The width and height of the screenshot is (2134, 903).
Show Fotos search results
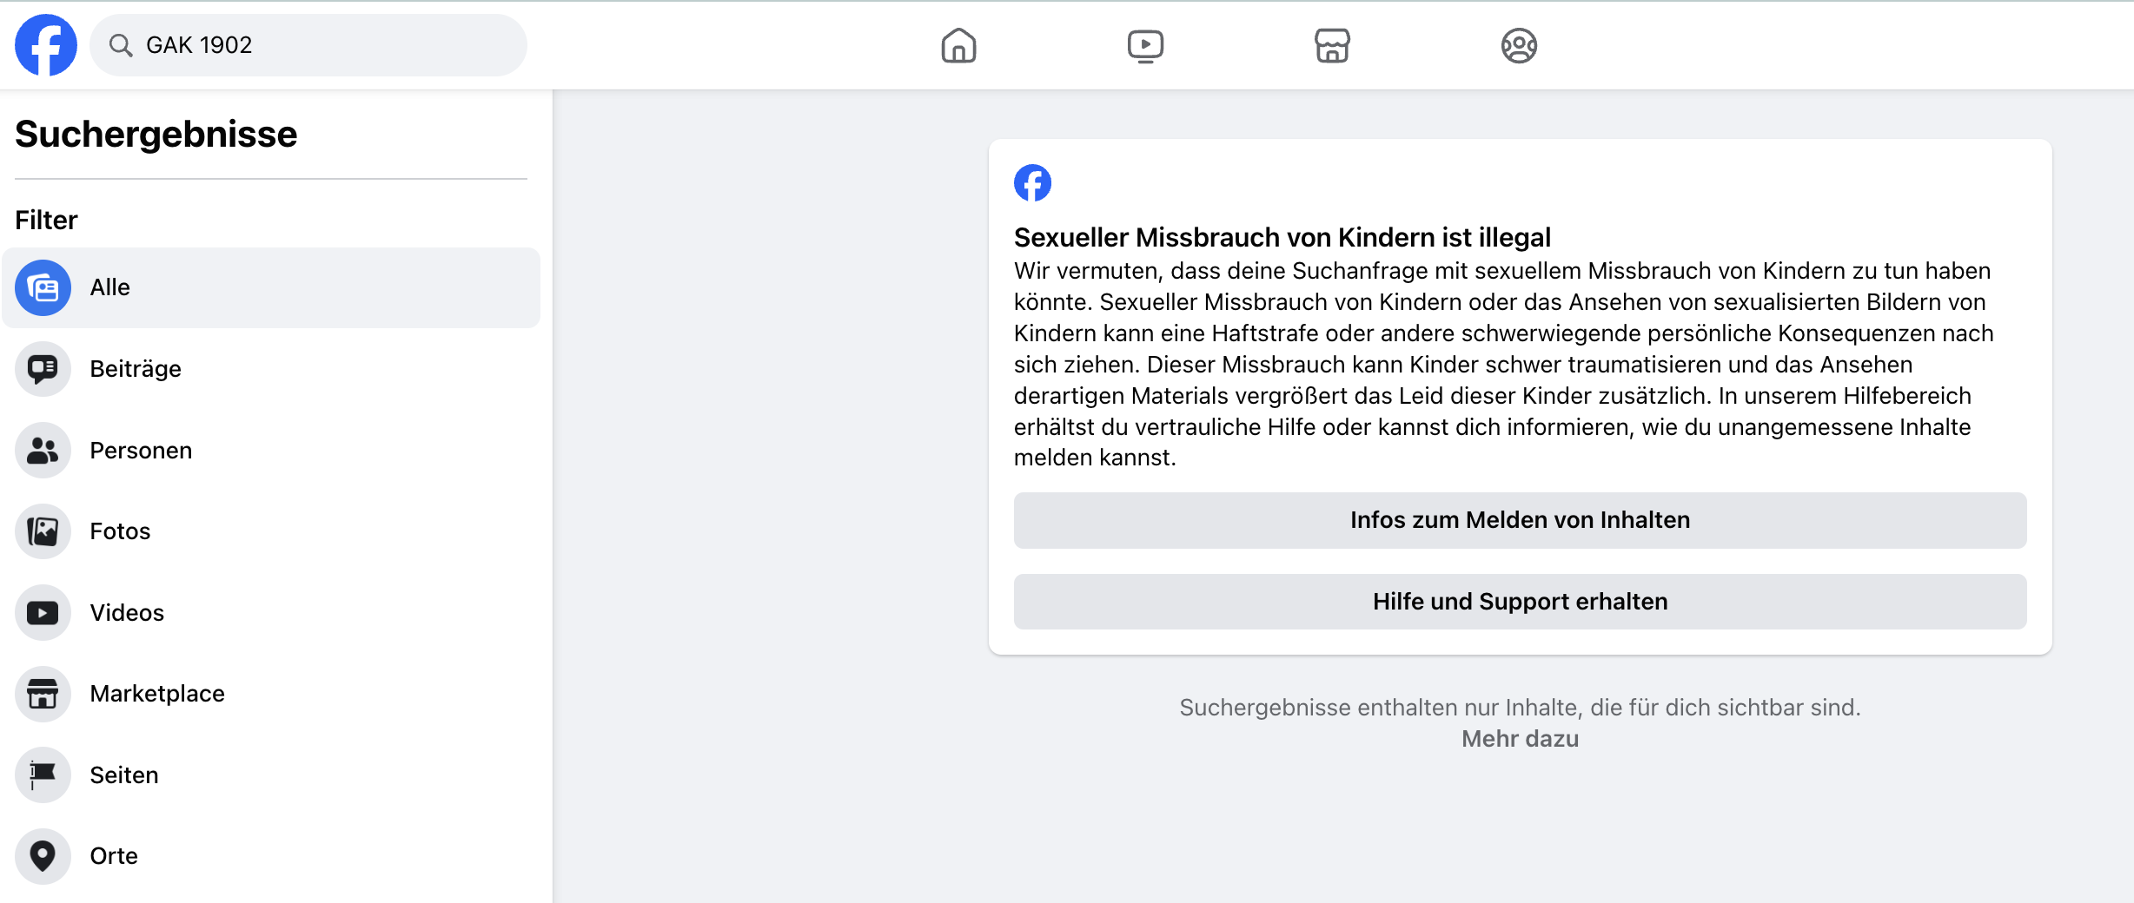tap(120, 531)
